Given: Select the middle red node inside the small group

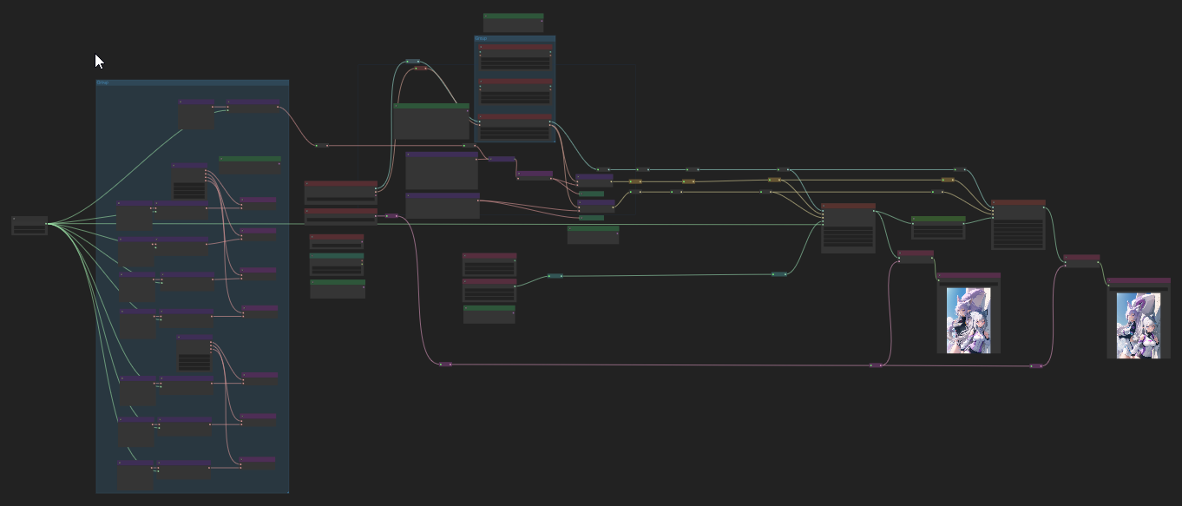Looking at the screenshot, I should (x=515, y=92).
